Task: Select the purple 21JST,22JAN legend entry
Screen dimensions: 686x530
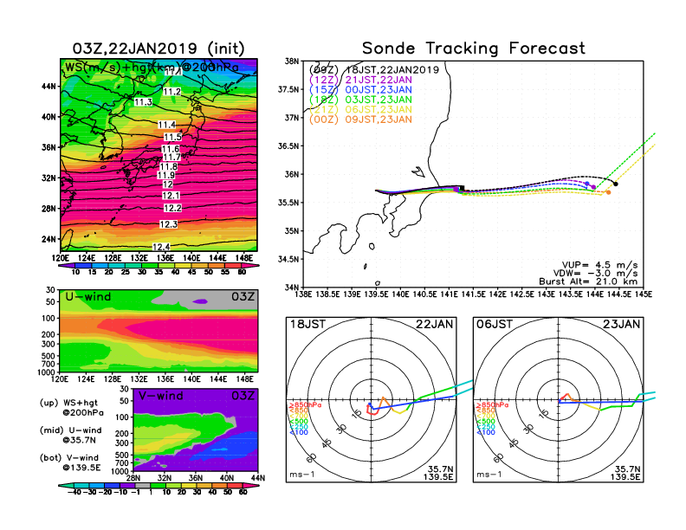Action: 361,80
